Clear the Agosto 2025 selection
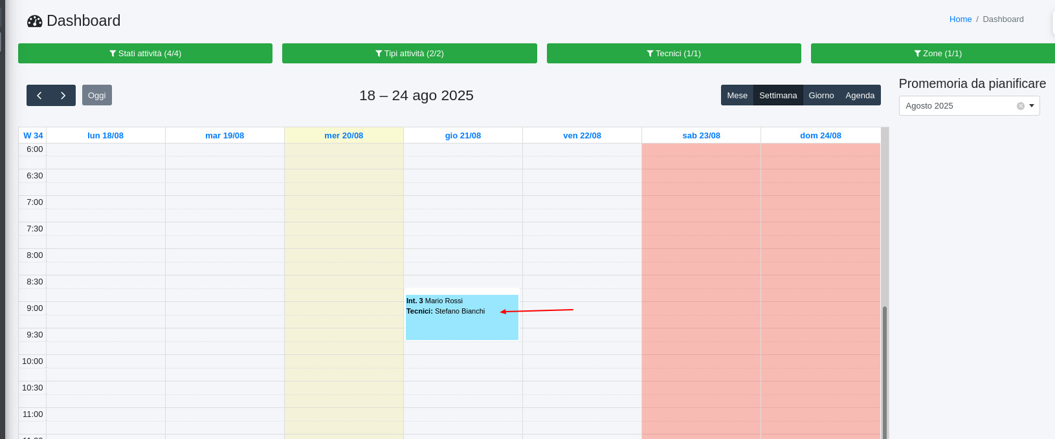The width and height of the screenshot is (1055, 439). 1021,106
